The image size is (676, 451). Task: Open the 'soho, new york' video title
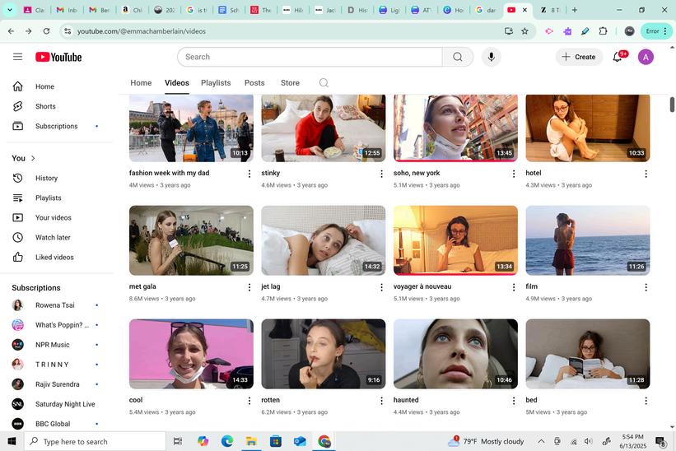tap(417, 173)
